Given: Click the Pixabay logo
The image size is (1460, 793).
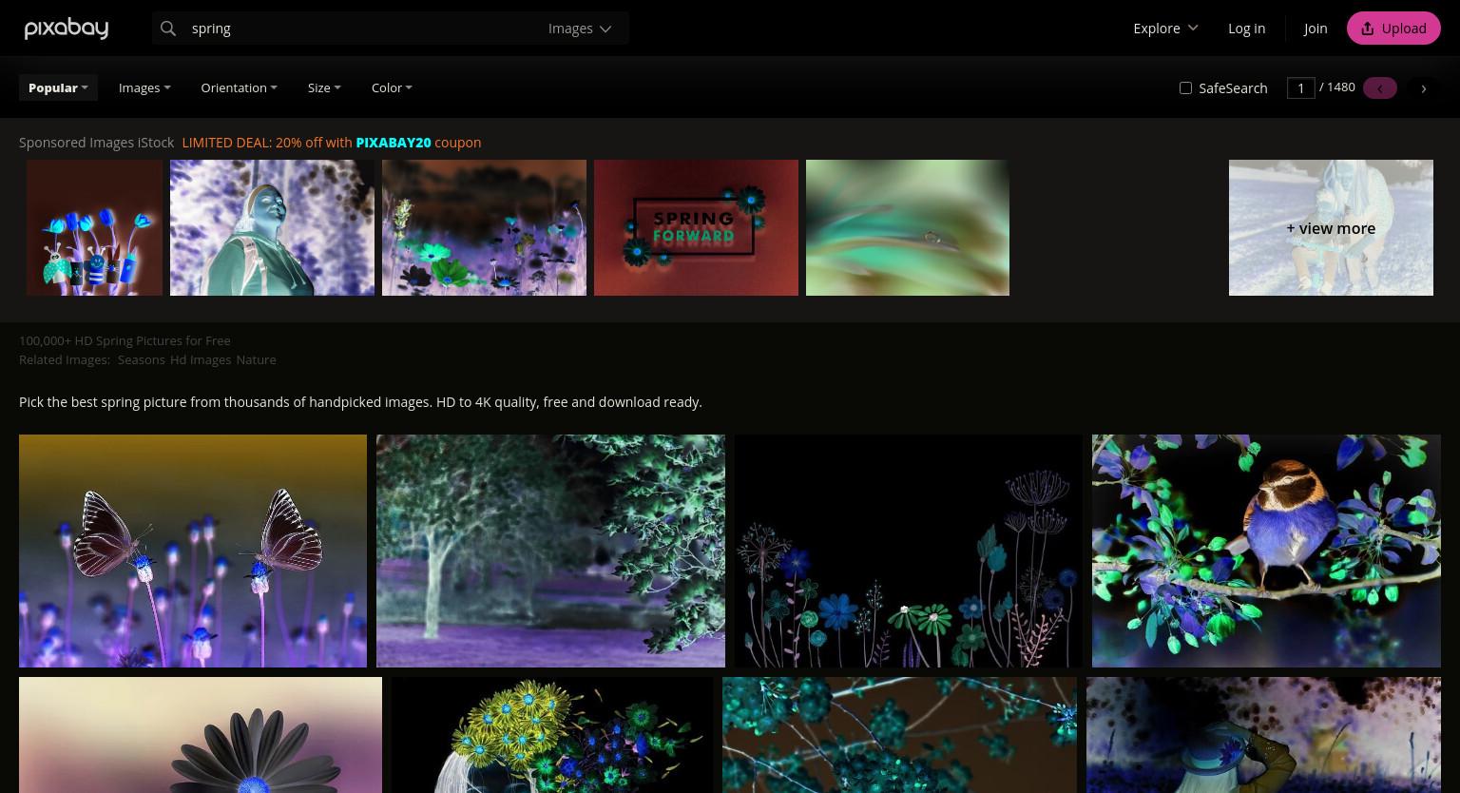Looking at the screenshot, I should coord(67,29).
